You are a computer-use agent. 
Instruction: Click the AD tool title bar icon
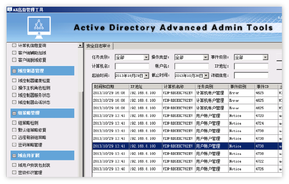tap(9, 9)
